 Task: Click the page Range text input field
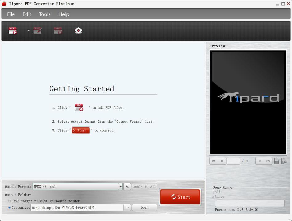click(x=250, y=203)
